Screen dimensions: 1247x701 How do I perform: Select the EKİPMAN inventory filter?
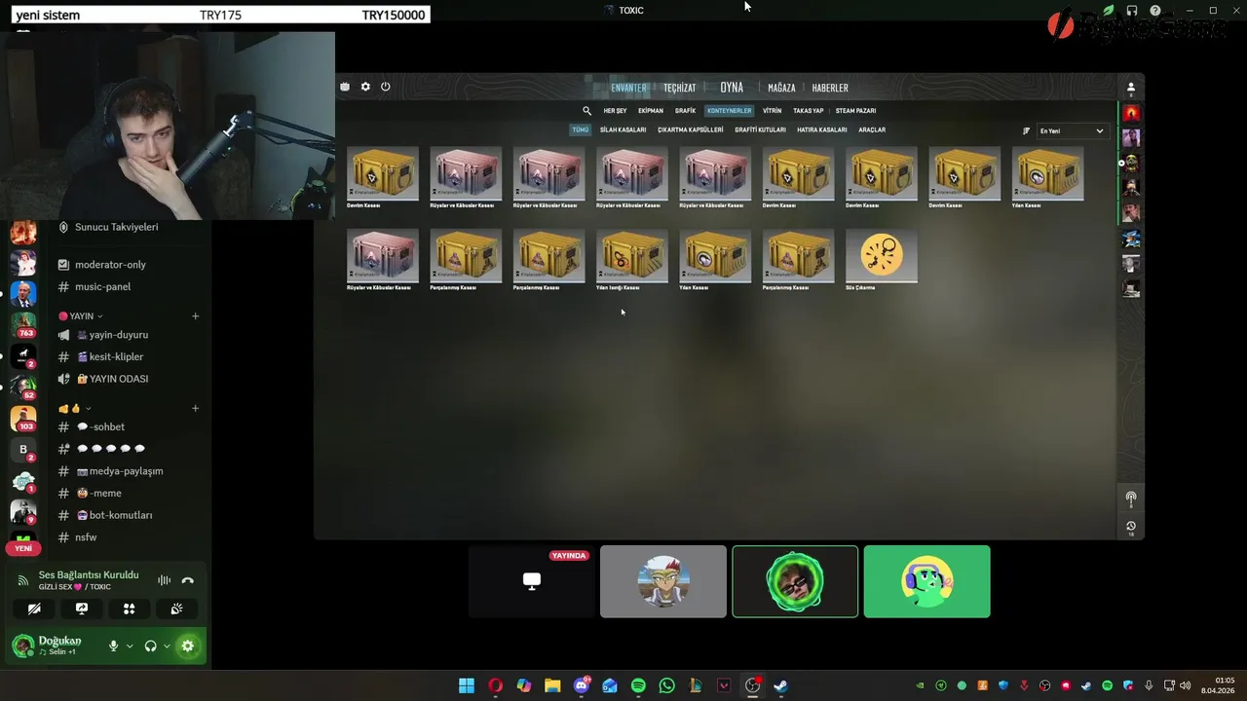tap(651, 111)
